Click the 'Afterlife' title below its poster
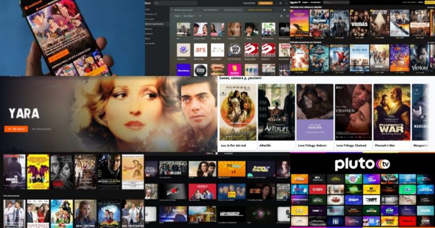The width and height of the screenshot is (435, 228). [x=265, y=145]
